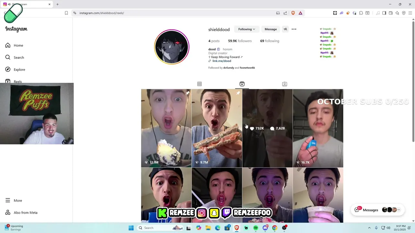Viewport: 415px width, 233px height.
Task: Open Copilot from the taskbar
Action: click(198, 228)
